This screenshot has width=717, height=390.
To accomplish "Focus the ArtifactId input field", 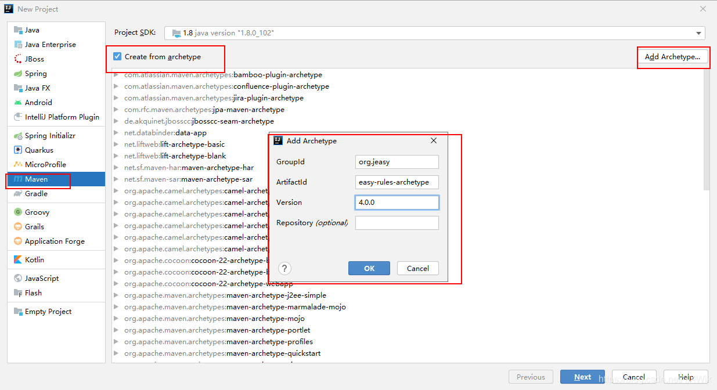I will [397, 182].
